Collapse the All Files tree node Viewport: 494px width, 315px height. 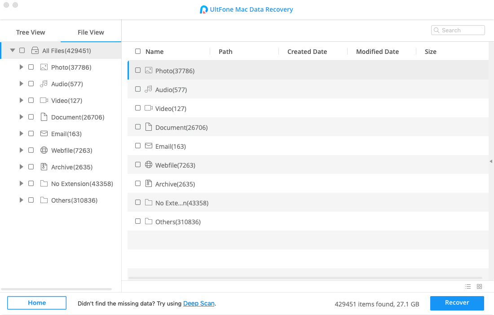tap(13, 50)
